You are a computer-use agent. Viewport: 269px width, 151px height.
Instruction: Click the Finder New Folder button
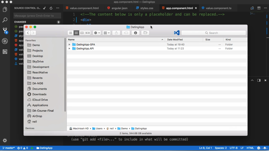point(145,33)
